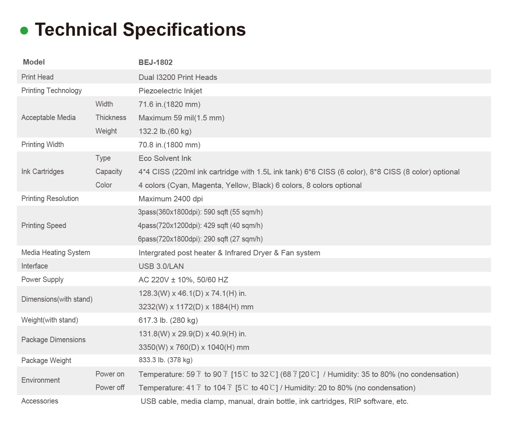
Task: Select the BEJ-1802 model value
Action: pyautogui.click(x=155, y=62)
